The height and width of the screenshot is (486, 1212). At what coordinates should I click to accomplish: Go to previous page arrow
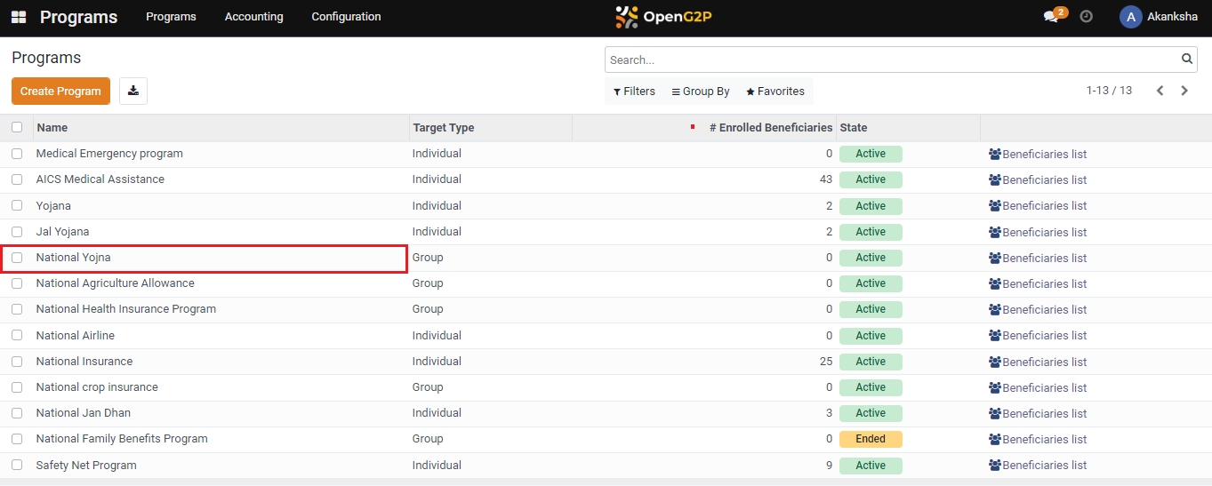1160,91
